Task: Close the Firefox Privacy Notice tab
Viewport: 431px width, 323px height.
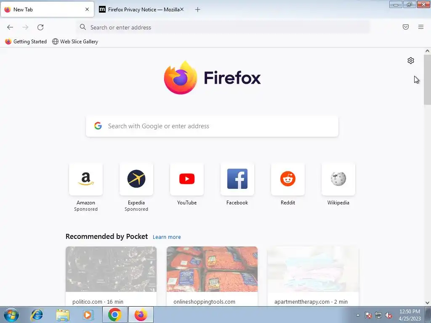Action: tap(182, 9)
